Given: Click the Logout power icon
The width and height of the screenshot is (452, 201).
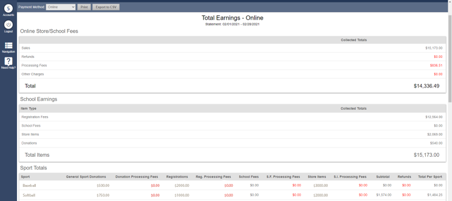Looking at the screenshot, I should pyautogui.click(x=8, y=25).
